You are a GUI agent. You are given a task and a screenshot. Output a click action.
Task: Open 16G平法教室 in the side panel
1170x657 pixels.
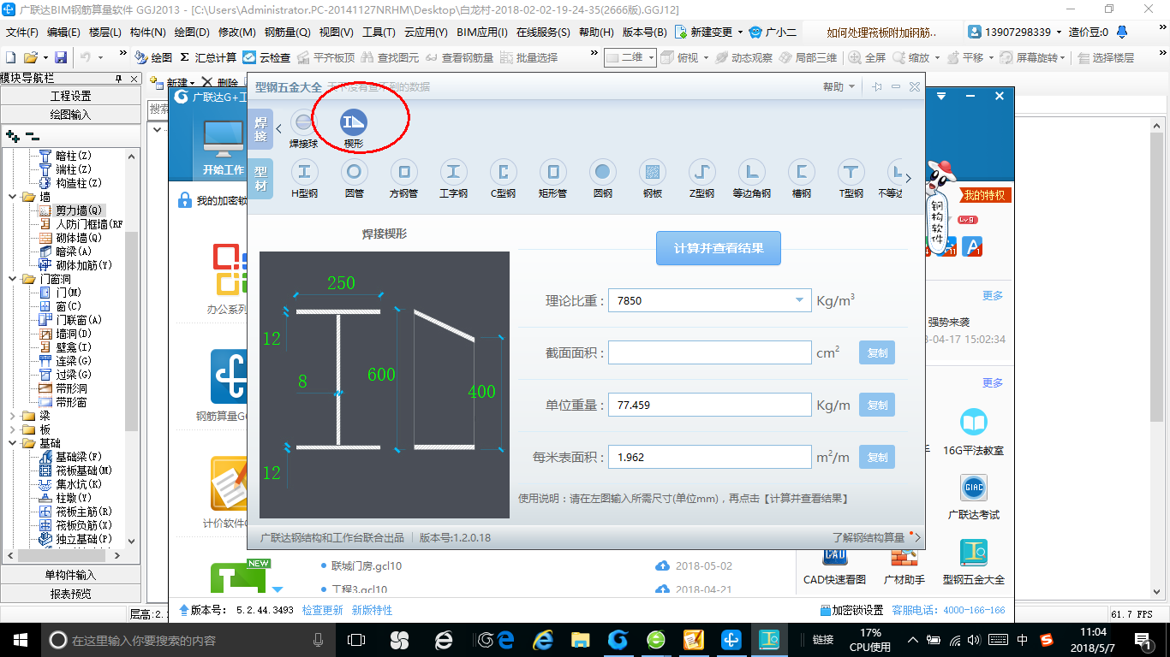(x=974, y=432)
